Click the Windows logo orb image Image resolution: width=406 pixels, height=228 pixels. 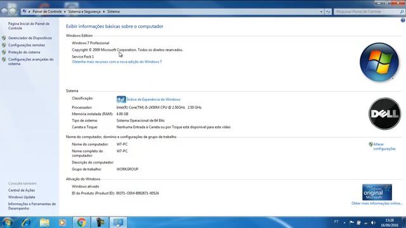click(379, 62)
